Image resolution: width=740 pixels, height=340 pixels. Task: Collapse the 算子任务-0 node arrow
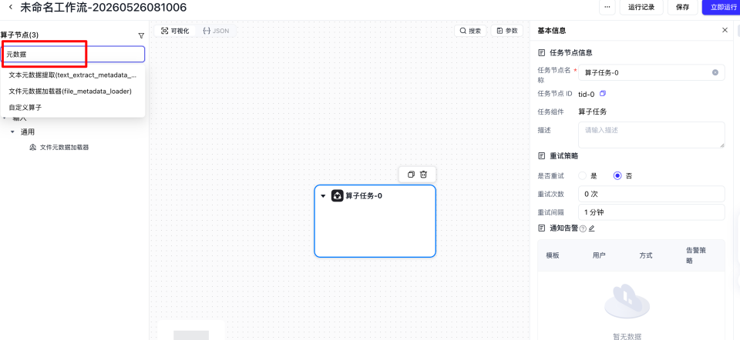point(323,196)
